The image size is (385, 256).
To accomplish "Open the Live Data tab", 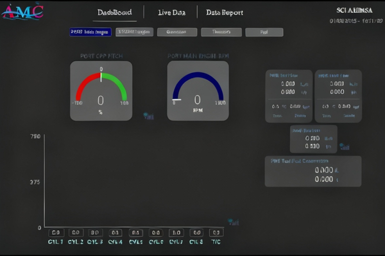I will 172,13.
